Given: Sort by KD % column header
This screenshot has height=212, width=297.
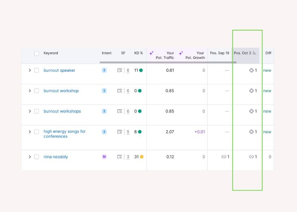Looking at the screenshot, I should (x=138, y=53).
